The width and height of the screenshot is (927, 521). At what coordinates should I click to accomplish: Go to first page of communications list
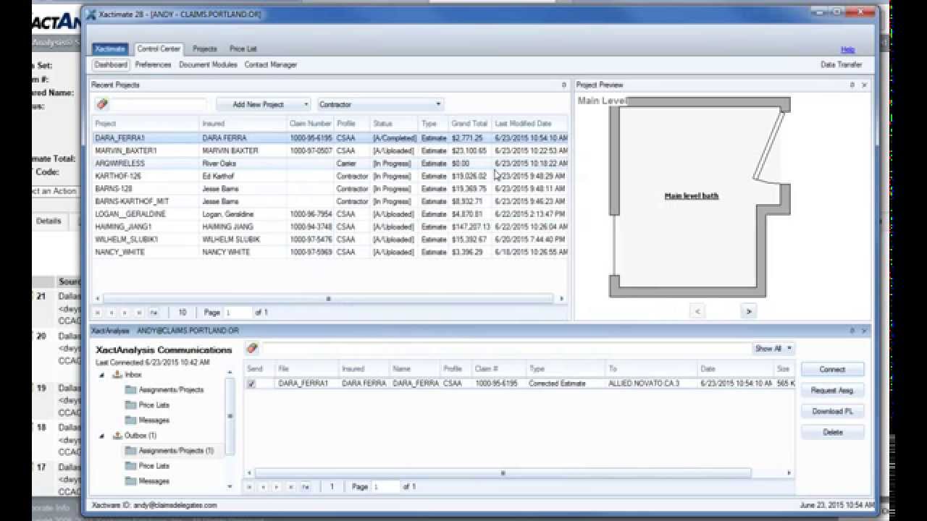click(x=250, y=487)
